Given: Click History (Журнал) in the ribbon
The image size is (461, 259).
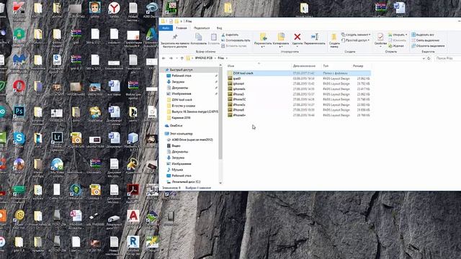Looking at the screenshot, I should pos(396,46).
